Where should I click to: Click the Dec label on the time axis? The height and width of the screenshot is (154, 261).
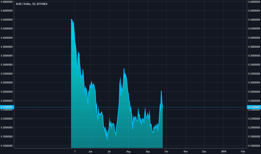[x=204, y=151]
